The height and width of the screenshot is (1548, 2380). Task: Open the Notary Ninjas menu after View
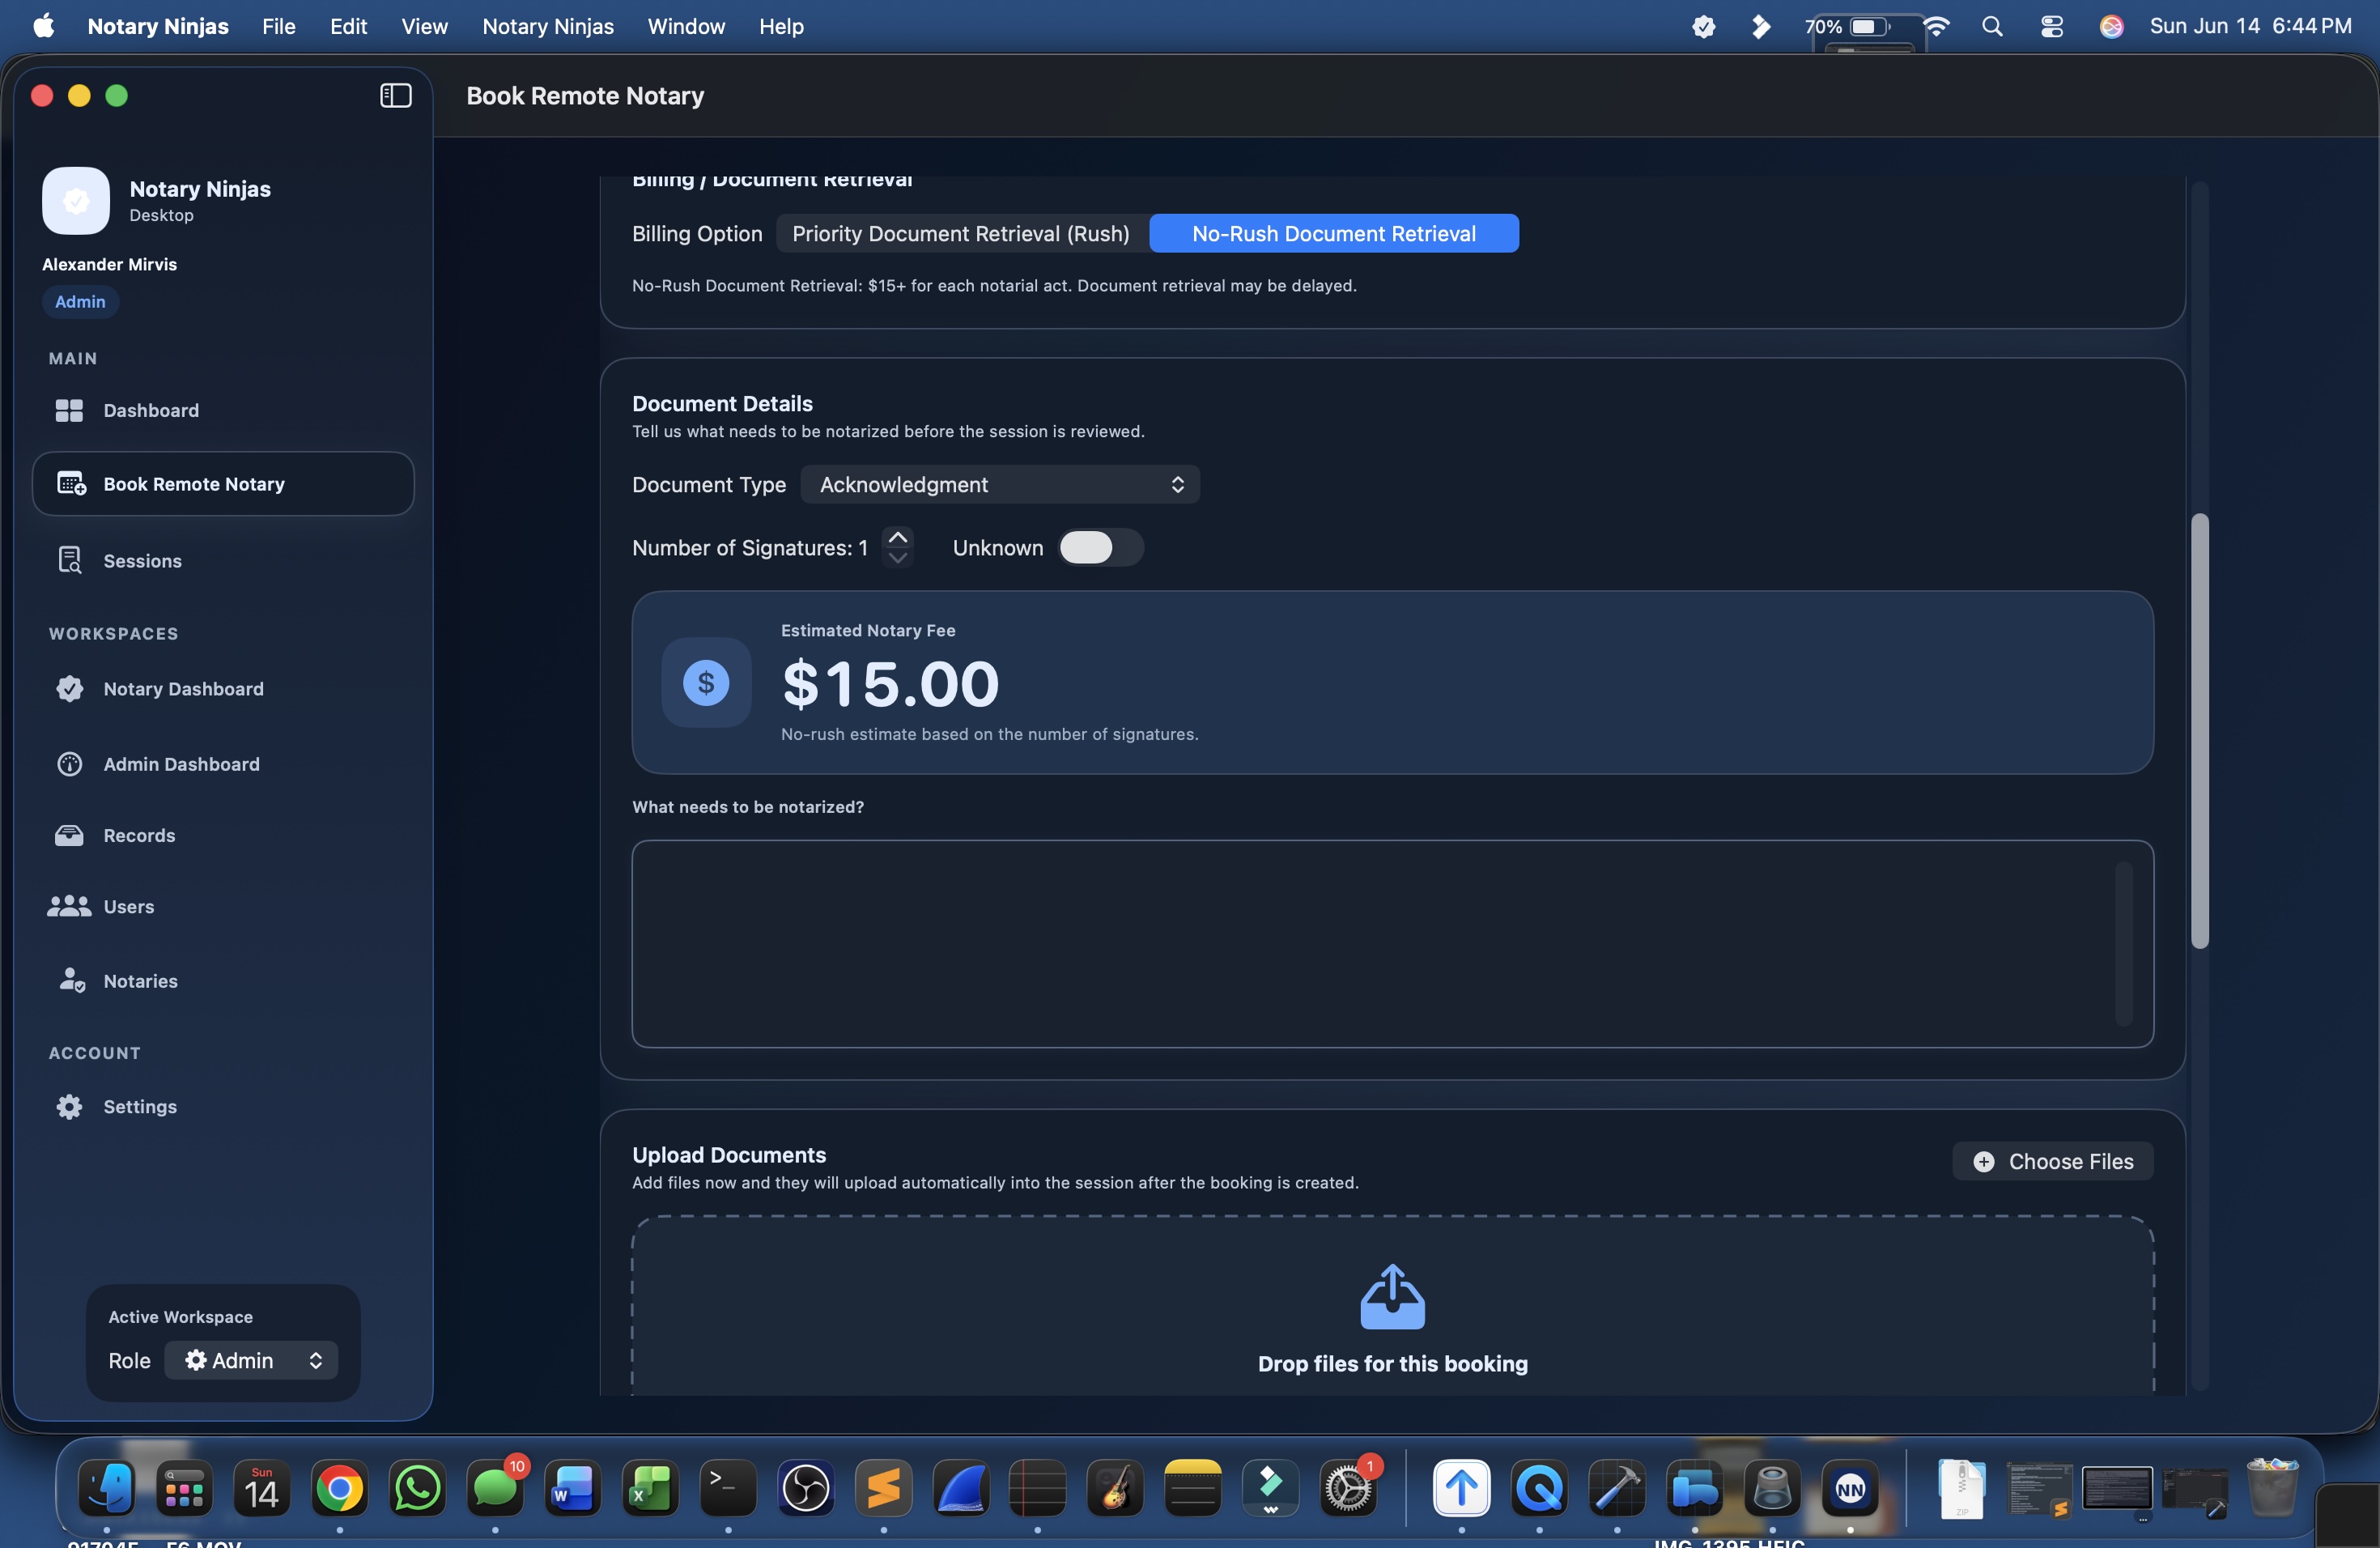click(548, 27)
